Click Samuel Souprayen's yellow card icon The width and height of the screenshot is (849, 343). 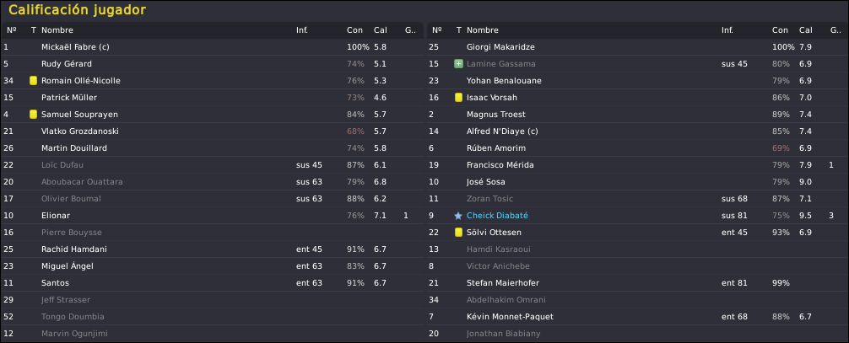(34, 114)
